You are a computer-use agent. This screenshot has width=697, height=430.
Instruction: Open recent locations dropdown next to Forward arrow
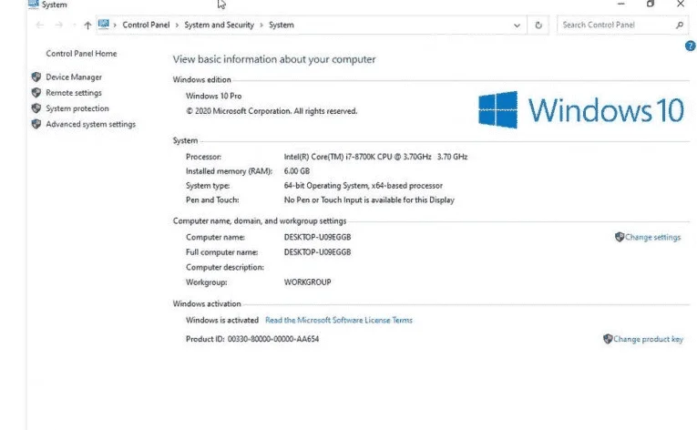pos(74,26)
